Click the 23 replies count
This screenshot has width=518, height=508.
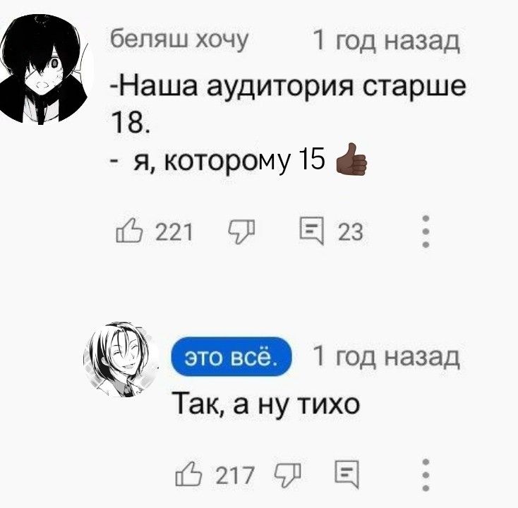[351, 232]
